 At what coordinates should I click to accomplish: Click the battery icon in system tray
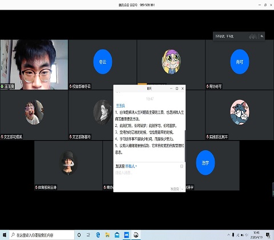point(243,235)
